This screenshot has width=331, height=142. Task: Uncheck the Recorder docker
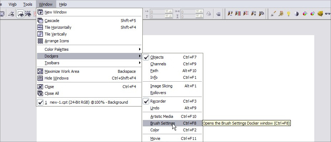158,101
